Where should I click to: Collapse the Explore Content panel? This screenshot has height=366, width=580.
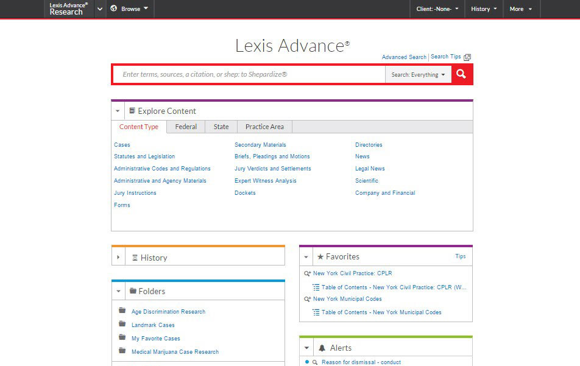pos(118,111)
